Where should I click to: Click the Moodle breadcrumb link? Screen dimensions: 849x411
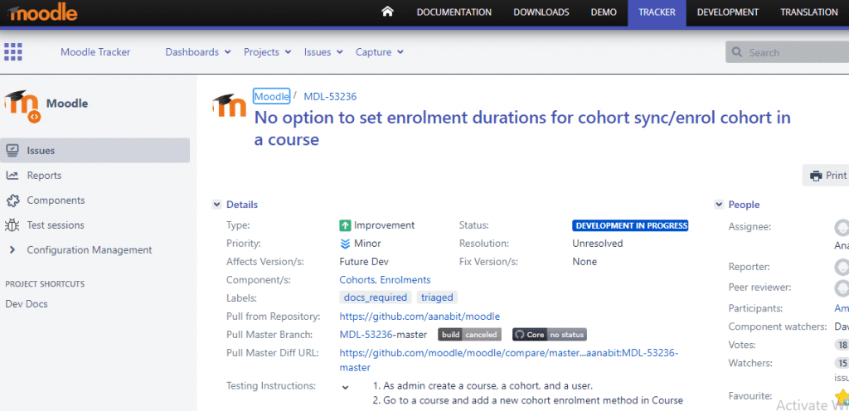[x=272, y=96]
